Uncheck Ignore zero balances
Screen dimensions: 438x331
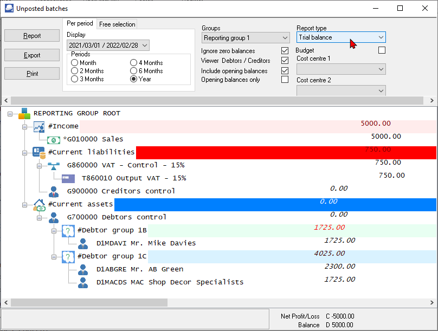click(x=285, y=50)
